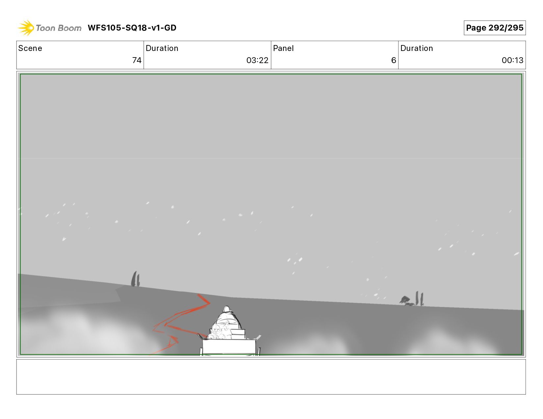
Task: Select the title WFS105-SQ18-v1-GD
Action: [132, 28]
